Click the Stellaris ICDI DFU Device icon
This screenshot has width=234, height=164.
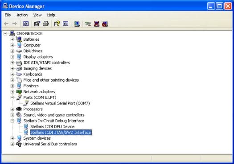click(26, 127)
